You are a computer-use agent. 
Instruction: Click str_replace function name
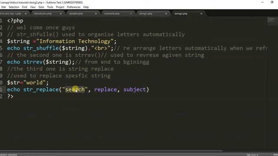tap(41, 90)
